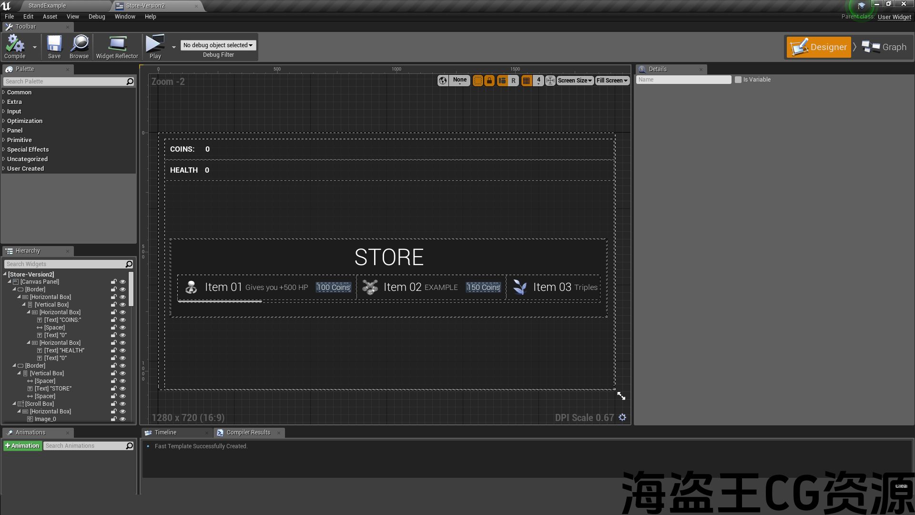
Task: Open the Screen Size dropdown
Action: point(574,81)
